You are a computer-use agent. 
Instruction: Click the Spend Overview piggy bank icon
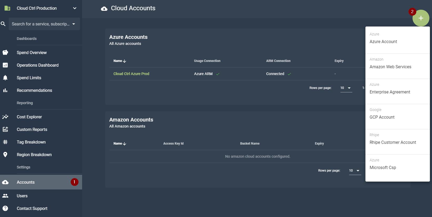pyautogui.click(x=5, y=52)
